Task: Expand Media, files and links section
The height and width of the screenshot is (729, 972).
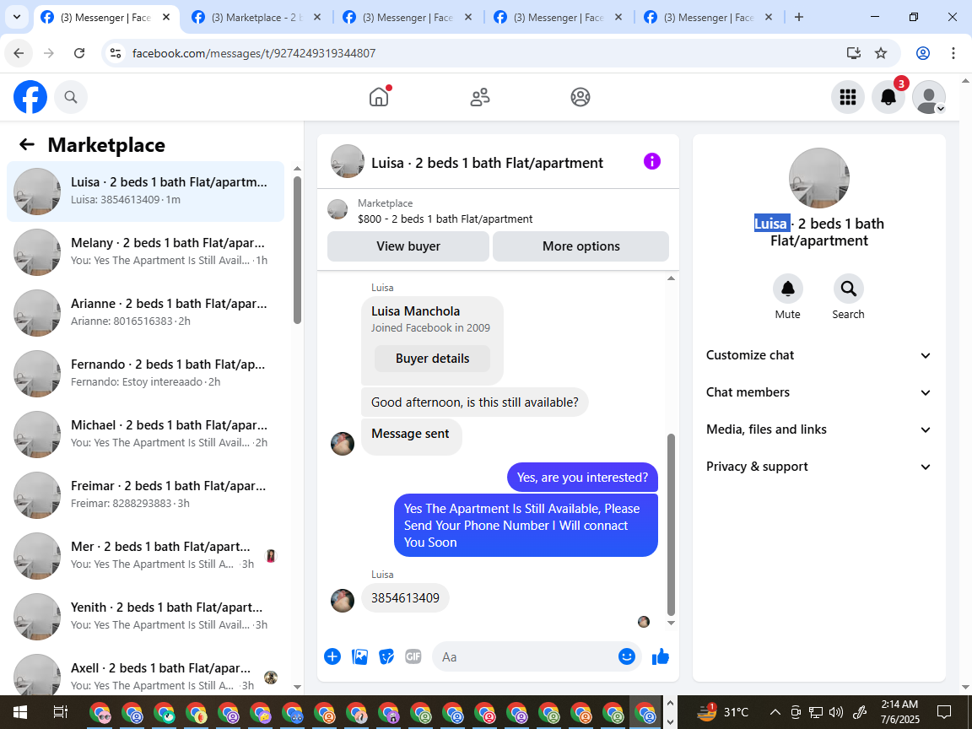Action: click(819, 429)
